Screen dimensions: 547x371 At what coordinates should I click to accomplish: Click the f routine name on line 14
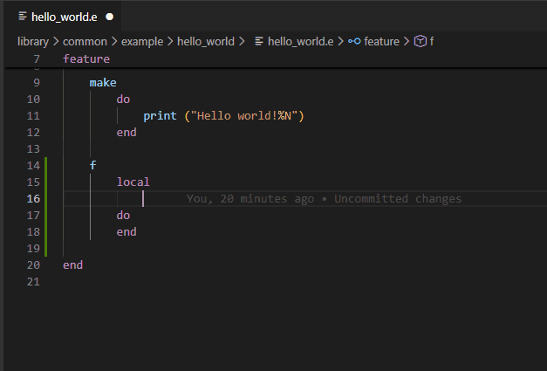[x=92, y=165]
